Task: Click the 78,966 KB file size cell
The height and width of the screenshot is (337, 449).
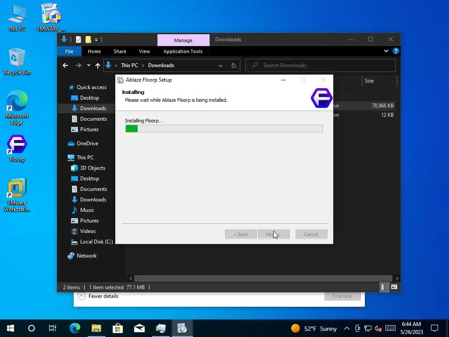Action: pyautogui.click(x=382, y=106)
